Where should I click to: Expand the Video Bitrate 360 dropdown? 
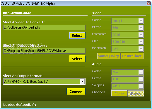[141, 28]
